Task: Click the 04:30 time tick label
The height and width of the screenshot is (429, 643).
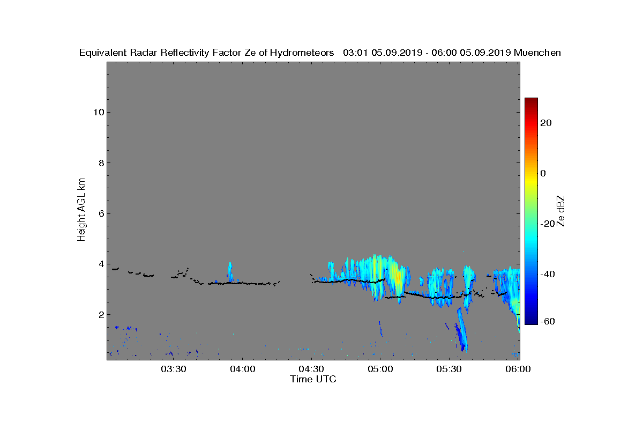Action: pyautogui.click(x=311, y=369)
